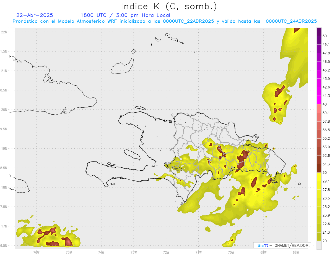This screenshot has width=332, height=256.
Task: Click the "SisTT – ONAMET/REP.DOM." credit label
Action: click(x=282, y=245)
